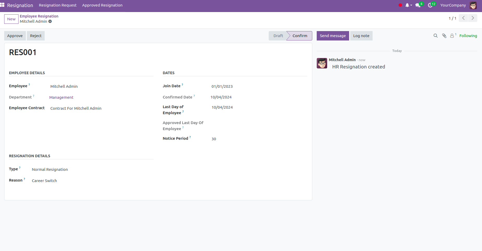
Task: Go to the next record arrow
Action: 473,18
